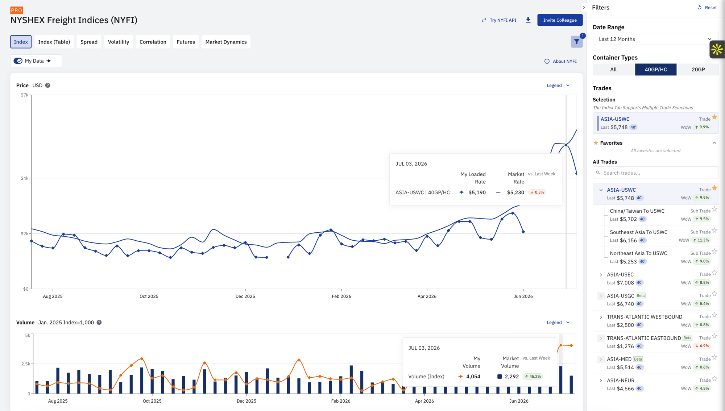Click the sparkle icon beside My Data
Viewport: 725px width, 411px height.
tap(49, 61)
